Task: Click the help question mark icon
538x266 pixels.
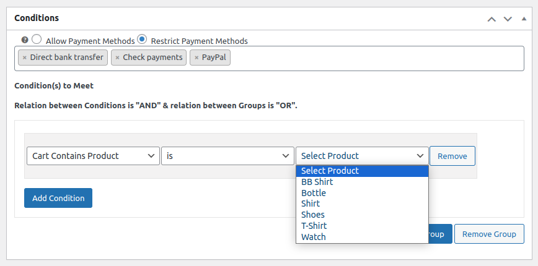Action: [25, 40]
